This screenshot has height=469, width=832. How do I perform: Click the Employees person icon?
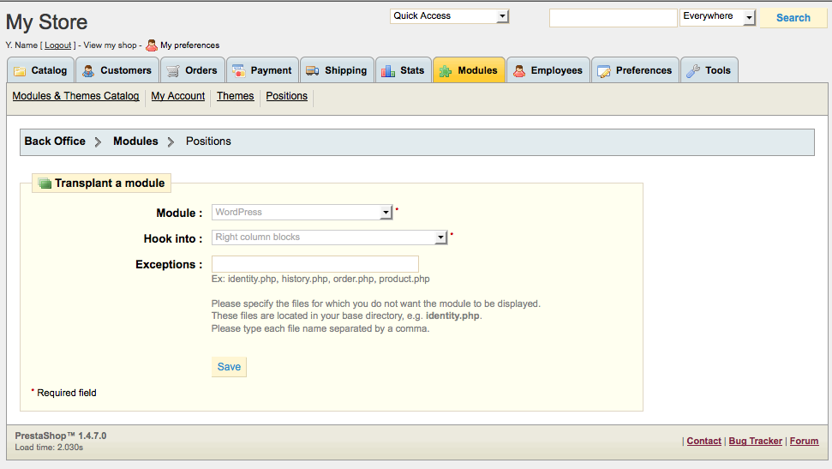pyautogui.click(x=519, y=70)
